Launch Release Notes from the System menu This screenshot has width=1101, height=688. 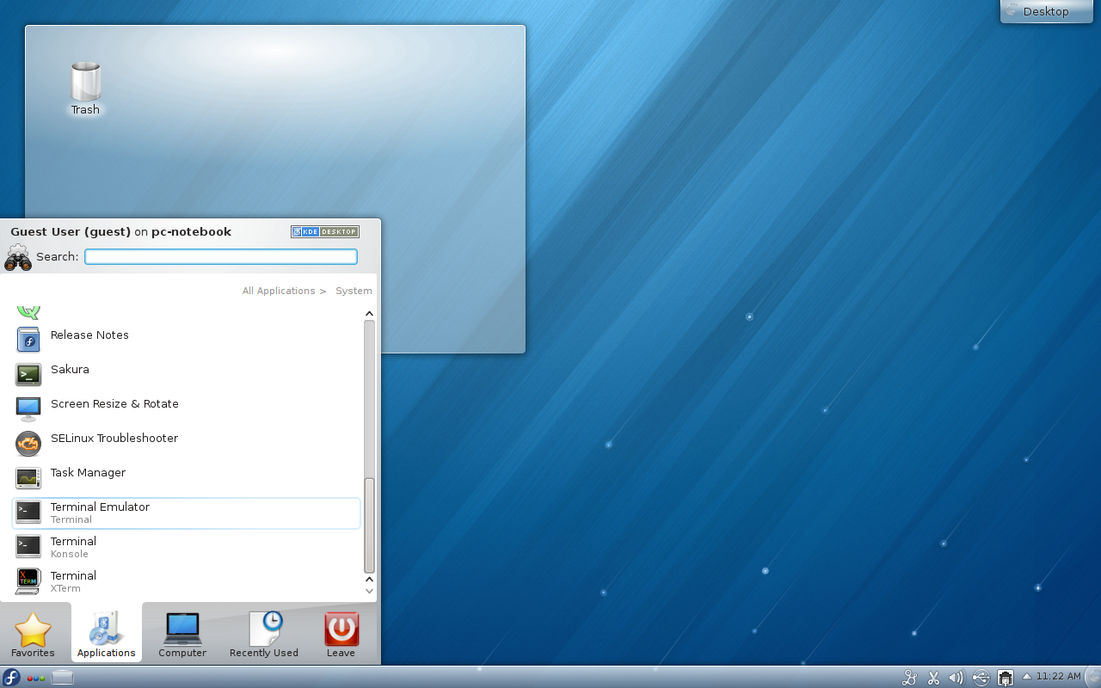click(x=187, y=340)
